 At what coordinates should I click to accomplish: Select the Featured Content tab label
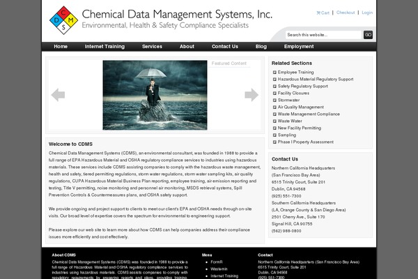coord(229,63)
